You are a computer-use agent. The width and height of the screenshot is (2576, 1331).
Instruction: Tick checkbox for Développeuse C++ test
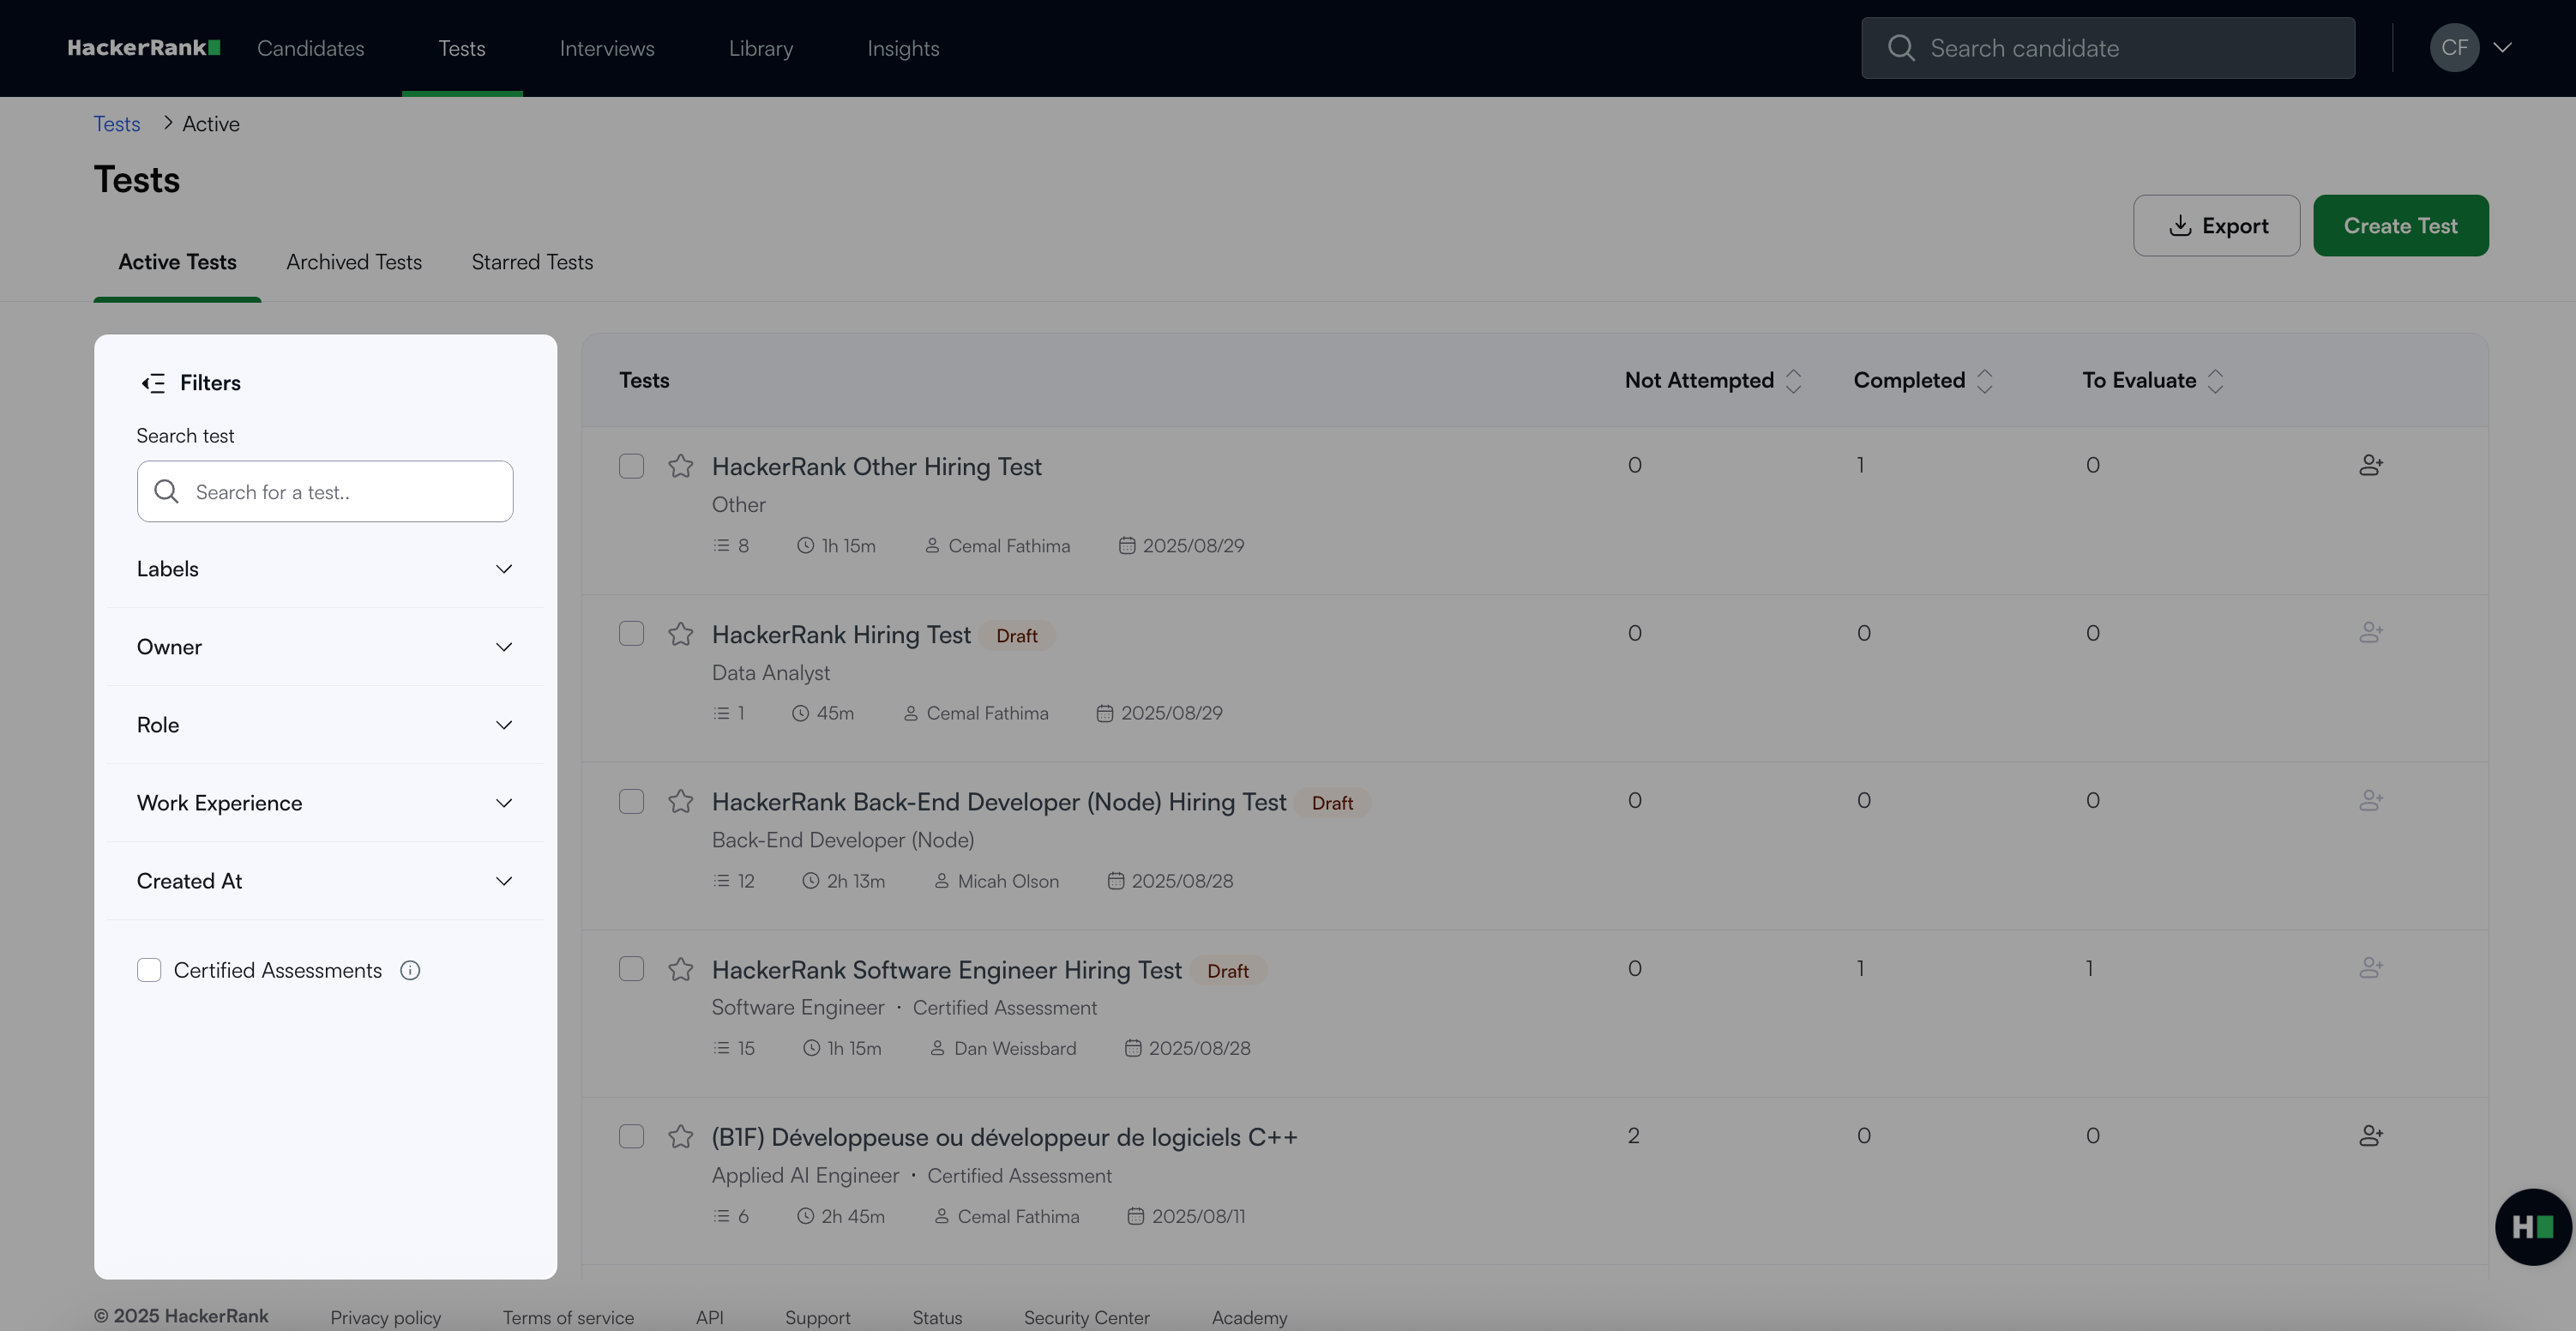click(x=631, y=1136)
